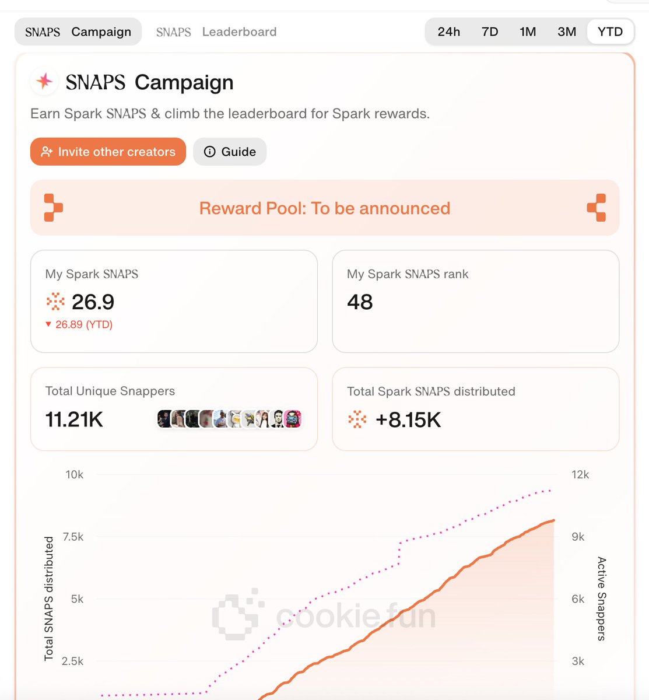Click Invite other creators button
The image size is (649, 700).
108,152
